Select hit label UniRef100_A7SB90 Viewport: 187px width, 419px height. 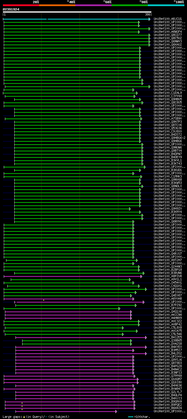click(168, 119)
